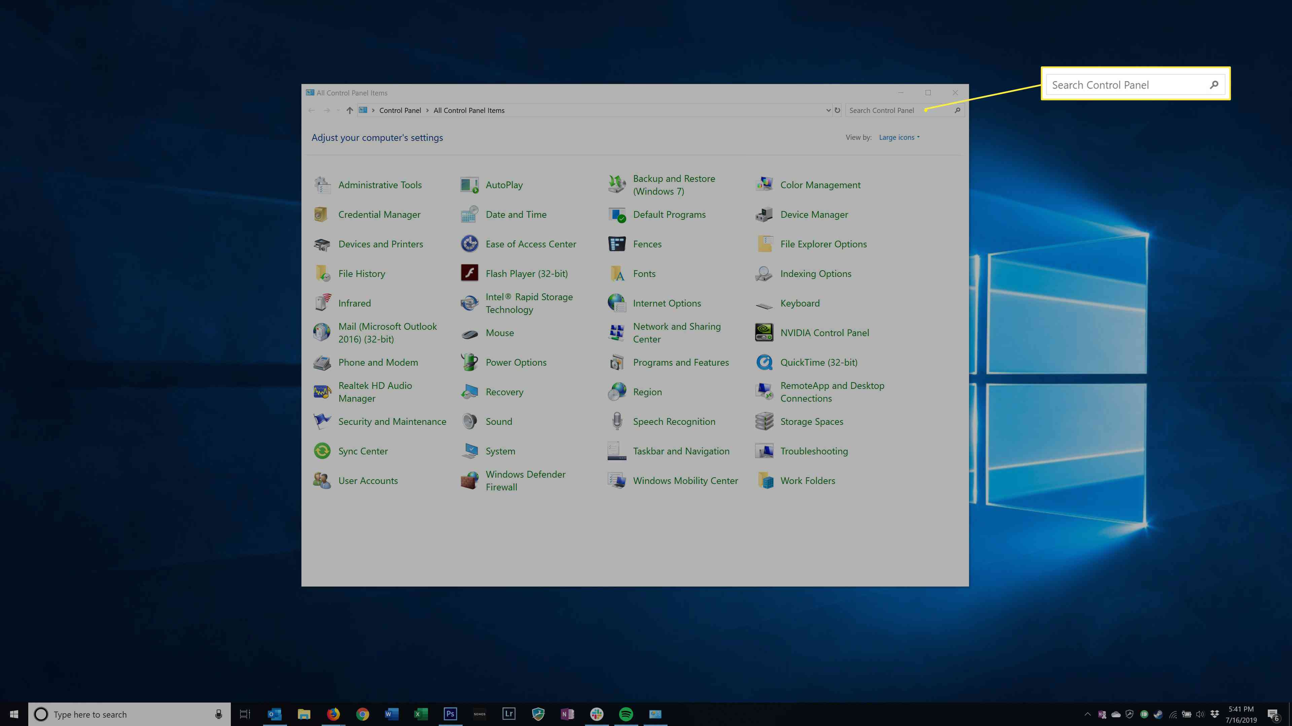
Task: Click the File History link
Action: coord(362,274)
